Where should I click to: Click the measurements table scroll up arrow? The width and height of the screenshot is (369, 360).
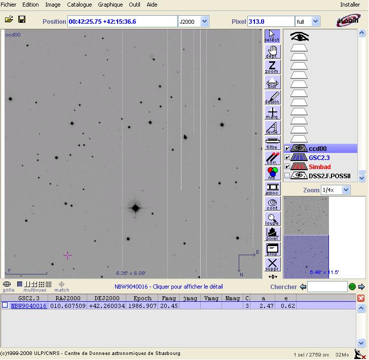coord(361,308)
